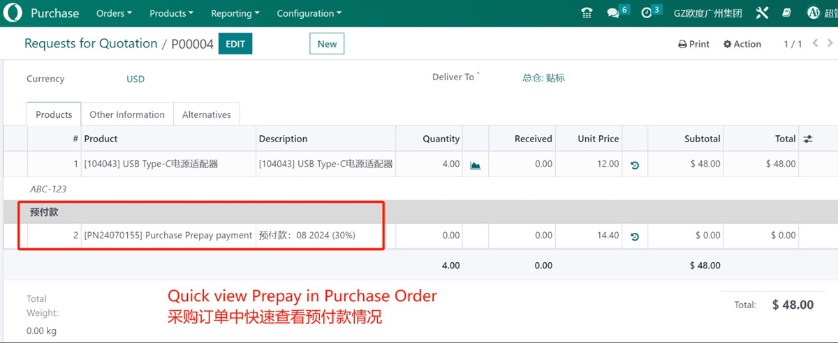Open the Products dropdown menu
Screen dimensions: 838x343
click(x=171, y=13)
